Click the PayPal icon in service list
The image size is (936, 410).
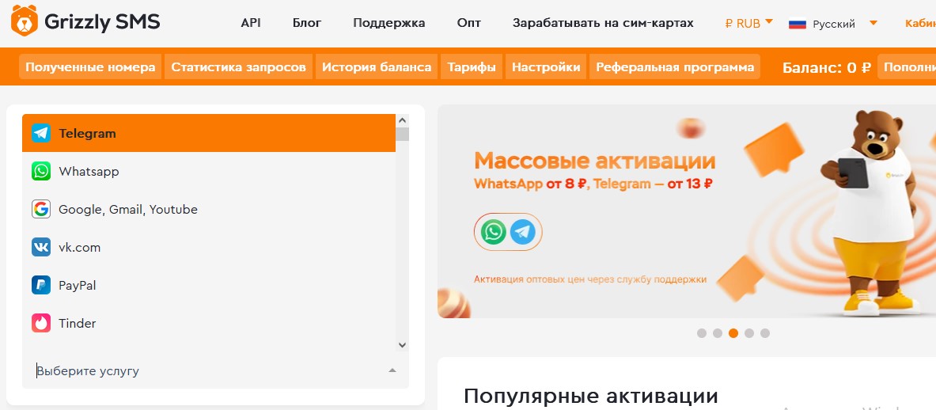click(41, 285)
